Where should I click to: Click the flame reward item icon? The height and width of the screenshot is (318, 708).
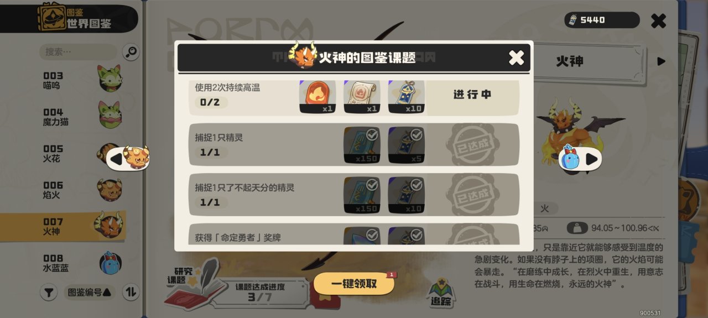click(x=317, y=97)
